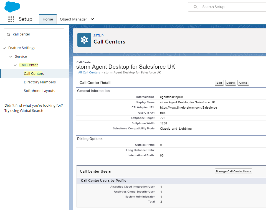This screenshot has width=266, height=210.
Task: Collapse the Feature Settings section
Action: click(x=4, y=48)
